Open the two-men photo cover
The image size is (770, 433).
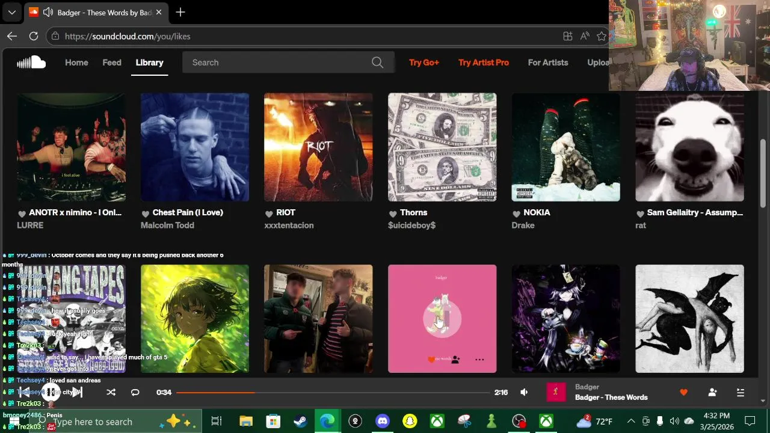click(x=318, y=319)
